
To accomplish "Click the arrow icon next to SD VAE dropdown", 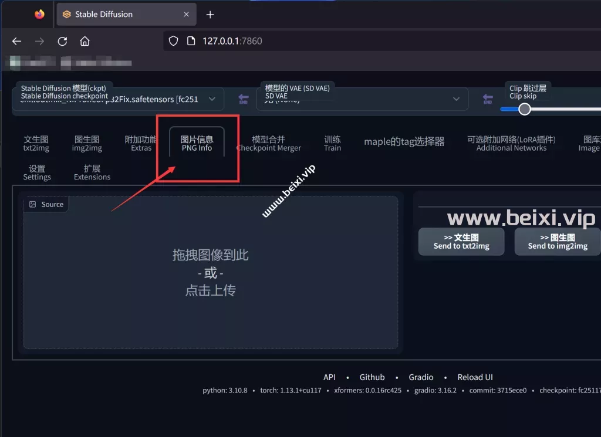I will (488, 99).
